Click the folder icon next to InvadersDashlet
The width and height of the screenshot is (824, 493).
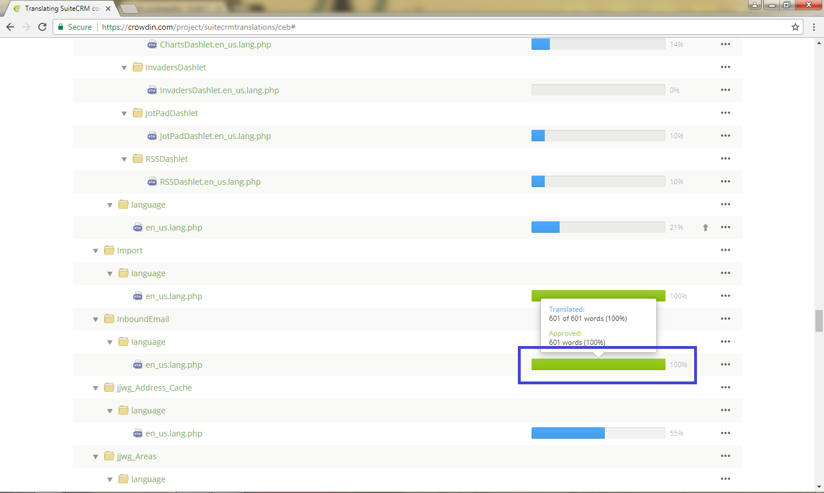[138, 67]
